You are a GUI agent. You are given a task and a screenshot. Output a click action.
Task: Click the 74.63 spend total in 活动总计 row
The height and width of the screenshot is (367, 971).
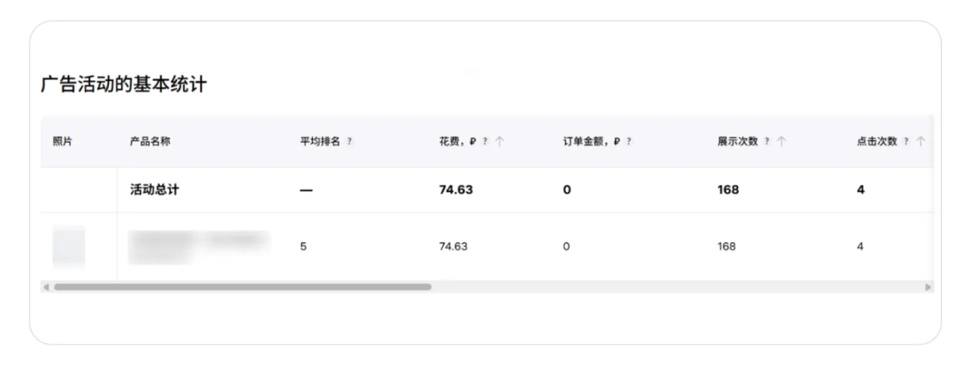(x=456, y=190)
